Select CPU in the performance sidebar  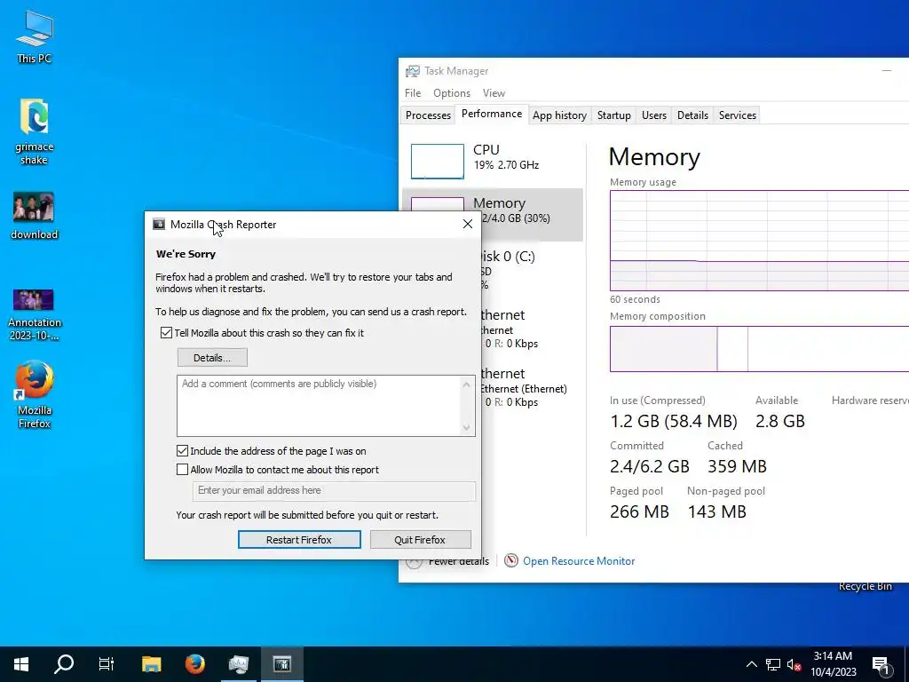point(493,161)
